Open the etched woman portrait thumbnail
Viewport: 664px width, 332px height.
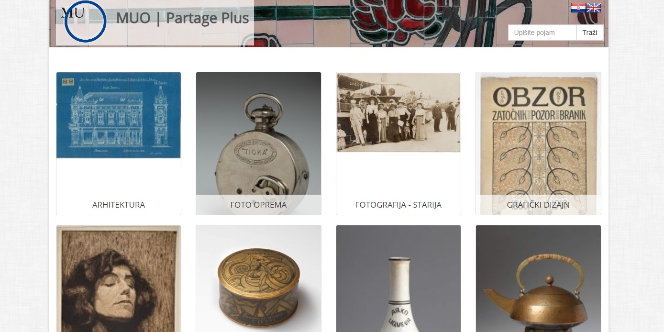[119, 278]
